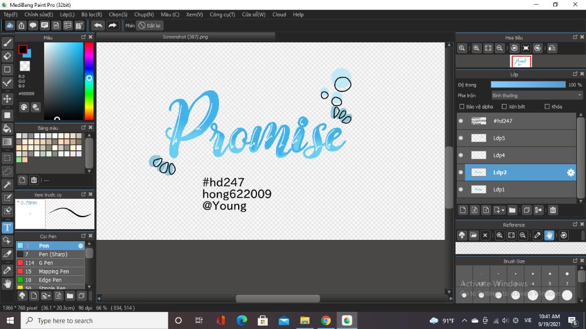The width and height of the screenshot is (586, 329).
Task: Undock the Màu color panel
Action: (x=84, y=37)
